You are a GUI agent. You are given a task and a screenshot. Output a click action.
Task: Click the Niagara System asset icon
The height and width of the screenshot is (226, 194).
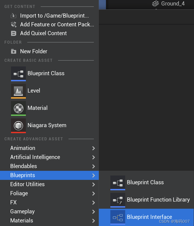(x=18, y=126)
